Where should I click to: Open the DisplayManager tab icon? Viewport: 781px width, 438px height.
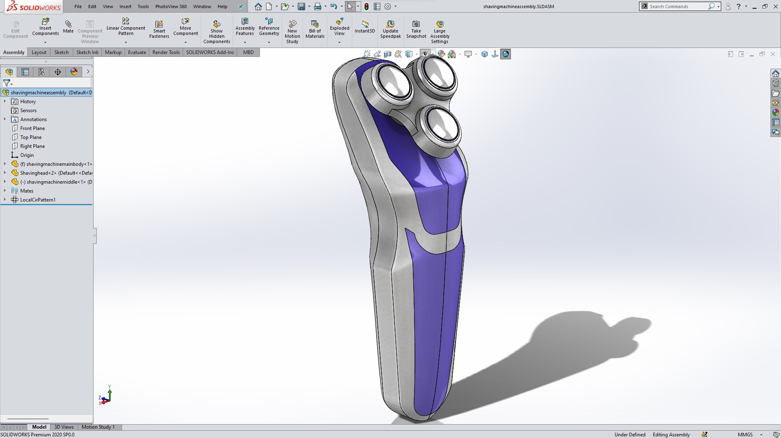click(x=74, y=72)
